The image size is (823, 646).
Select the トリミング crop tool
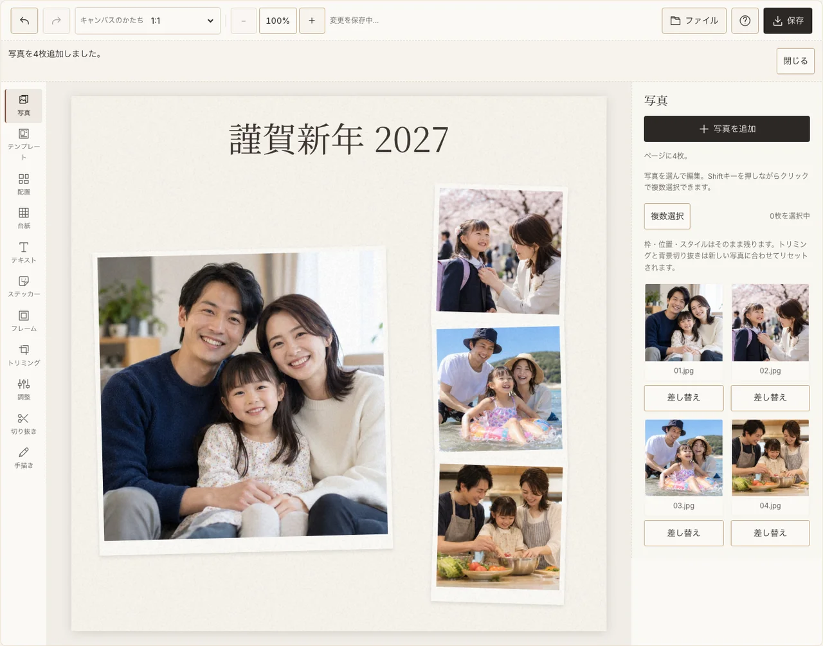(x=24, y=355)
